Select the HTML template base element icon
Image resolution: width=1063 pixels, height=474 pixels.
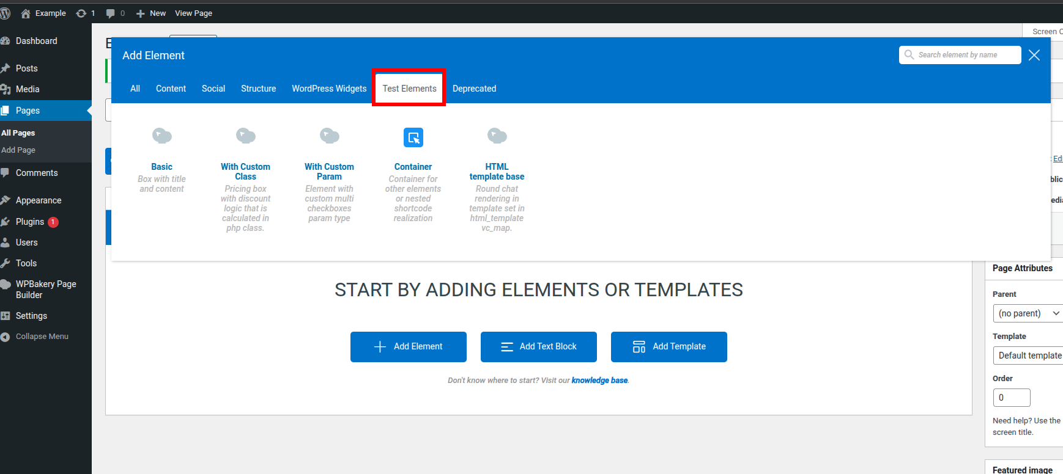click(x=497, y=136)
